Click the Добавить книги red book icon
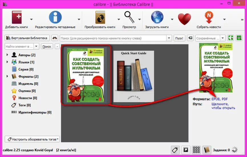Viewport: 247px width, 157px height. (x=17, y=17)
